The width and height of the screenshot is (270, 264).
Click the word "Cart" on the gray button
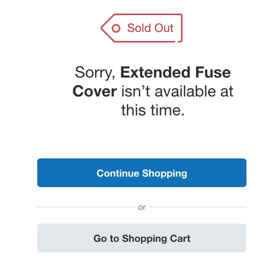tap(180, 239)
